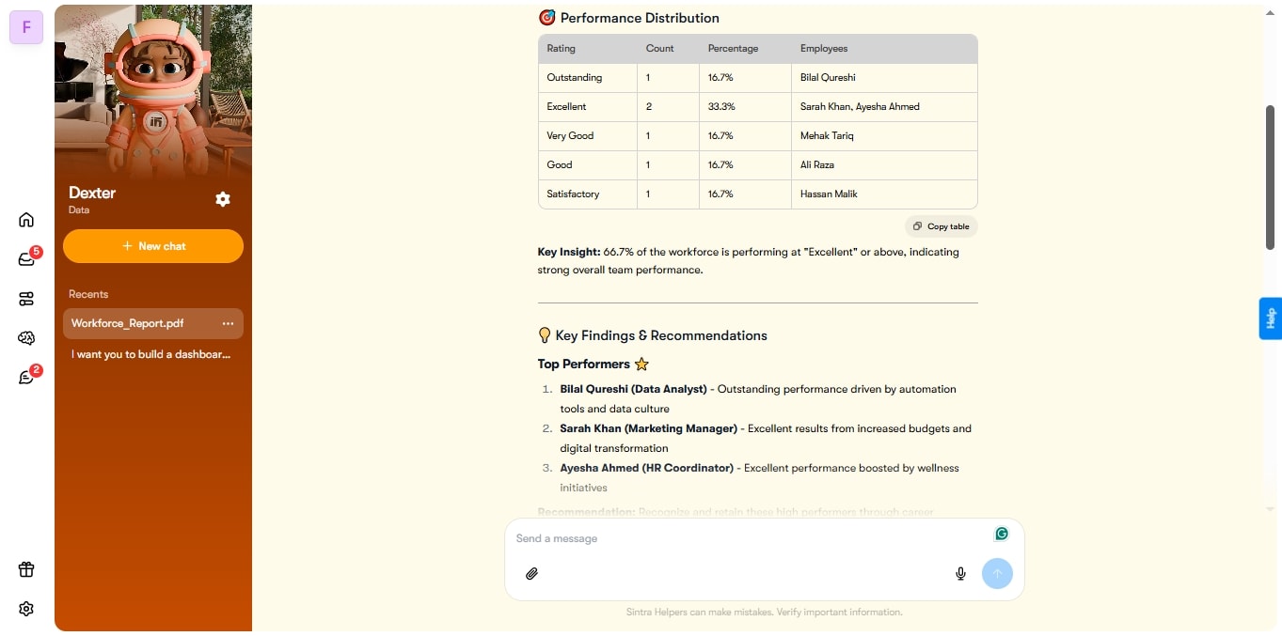Select the Workforce_Report.pdf recent chat
This screenshot has height=636, width=1282.
tap(127, 323)
